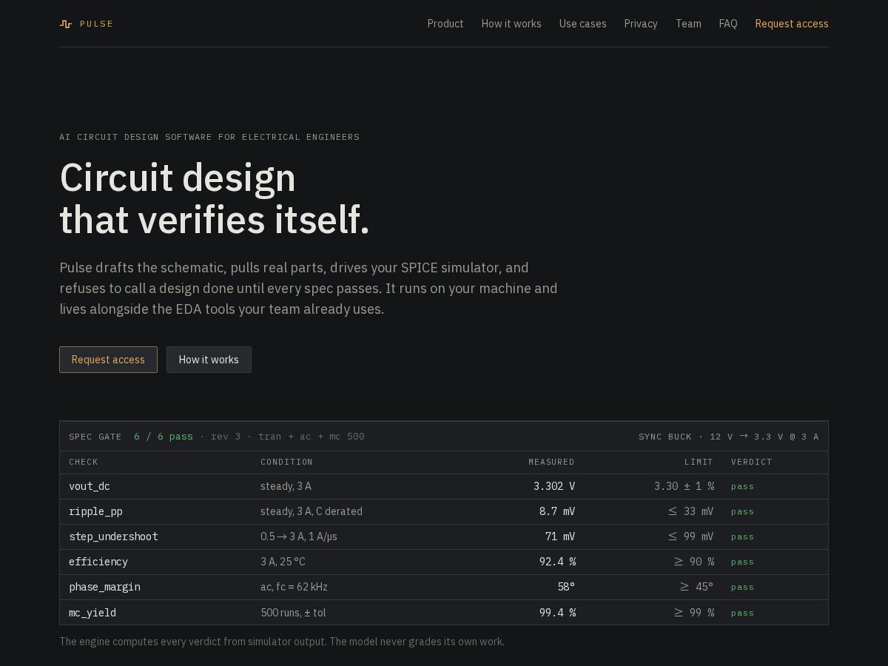Click the 92.4 % measured value

point(557,562)
